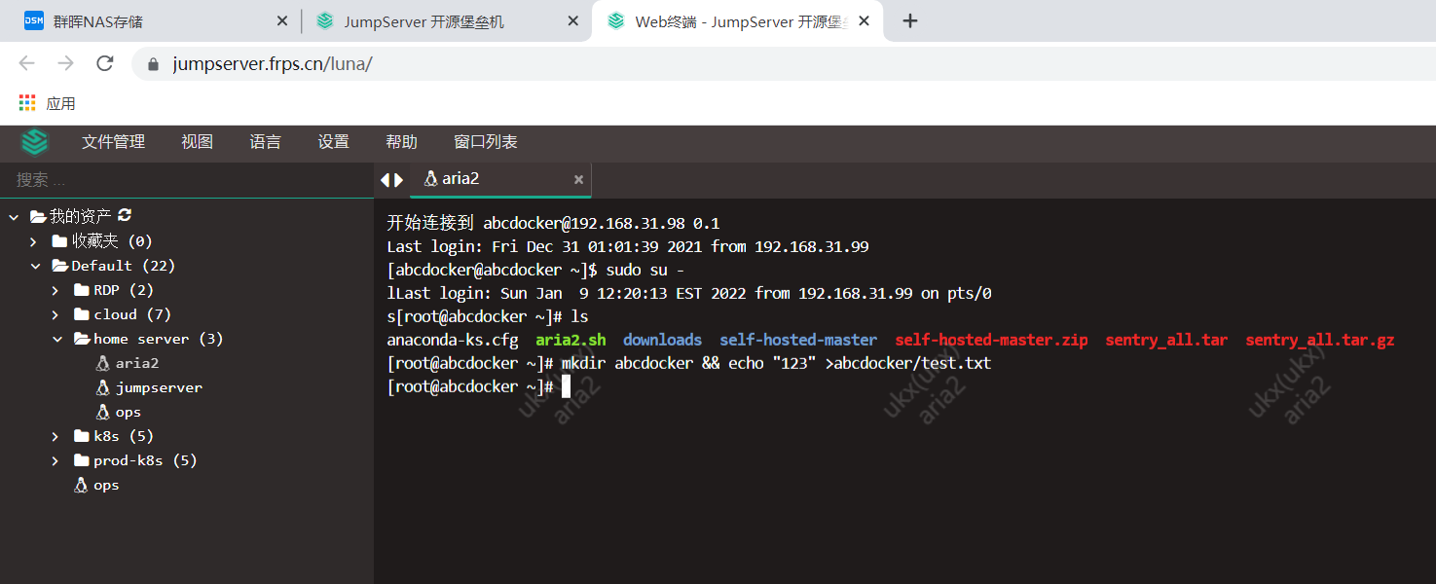Click the browser back arrow
1436x584 pixels.
tap(26, 63)
